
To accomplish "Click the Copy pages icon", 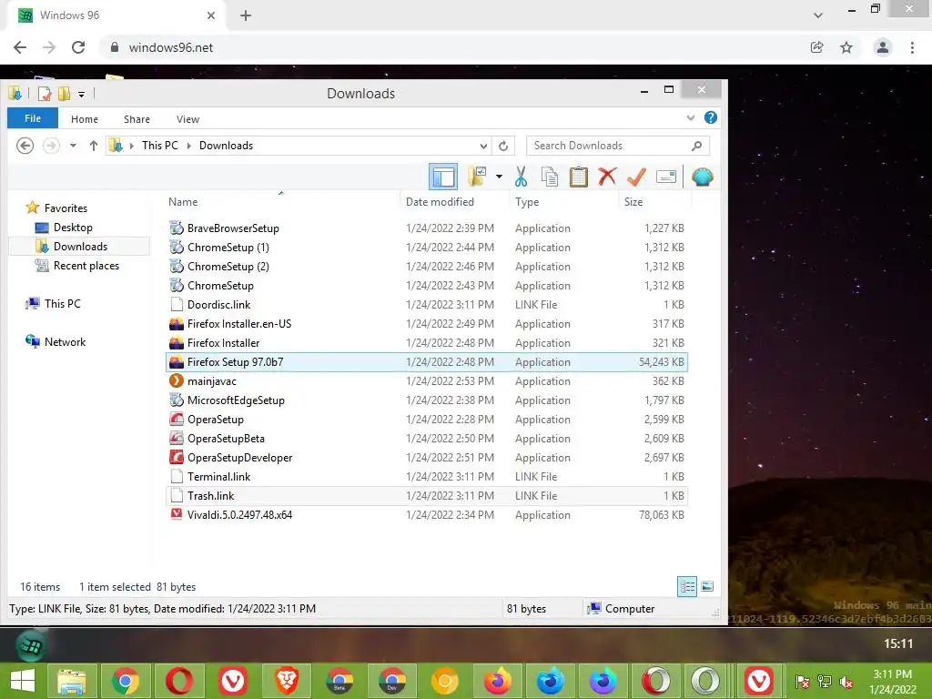I will pyautogui.click(x=549, y=177).
